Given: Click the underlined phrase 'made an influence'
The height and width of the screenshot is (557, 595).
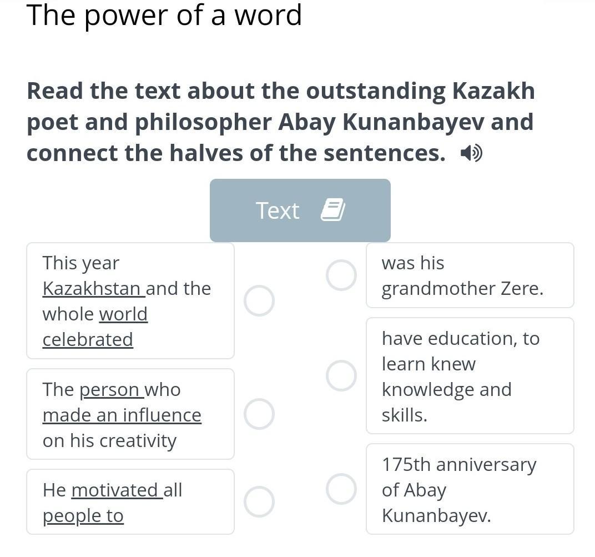Looking at the screenshot, I should point(122,415).
